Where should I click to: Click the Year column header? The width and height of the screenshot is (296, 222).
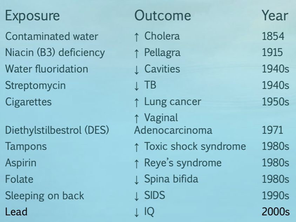275,16
